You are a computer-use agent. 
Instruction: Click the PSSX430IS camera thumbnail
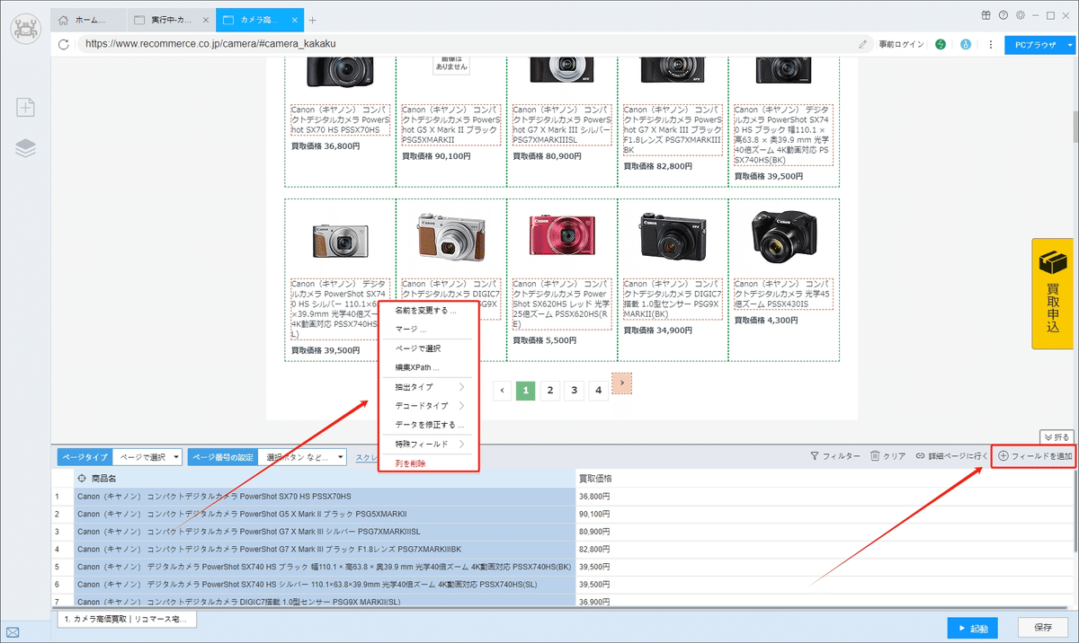point(783,235)
